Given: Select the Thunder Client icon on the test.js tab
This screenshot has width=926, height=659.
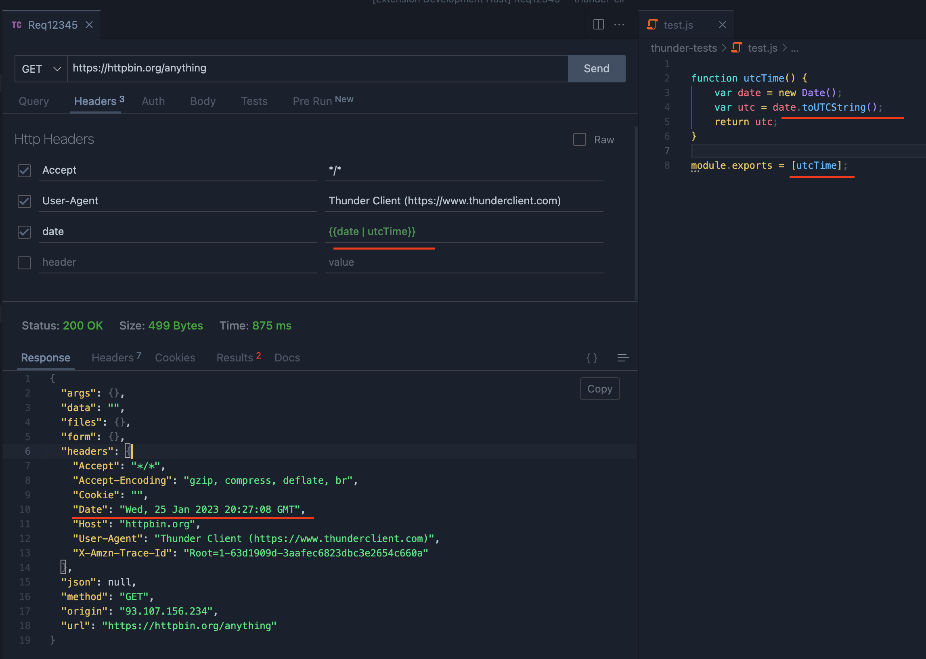Looking at the screenshot, I should 652,24.
